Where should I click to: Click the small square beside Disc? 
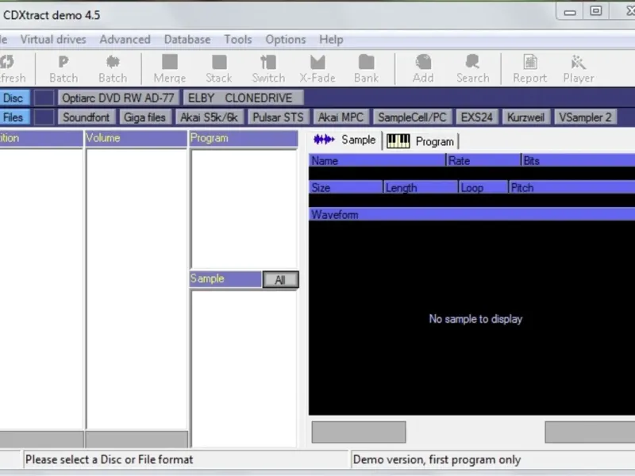(44, 98)
